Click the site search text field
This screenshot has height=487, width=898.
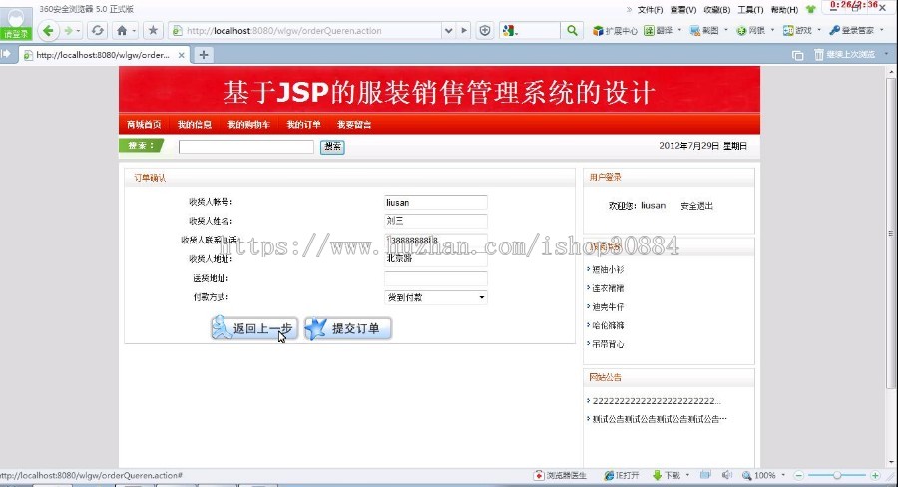click(246, 147)
